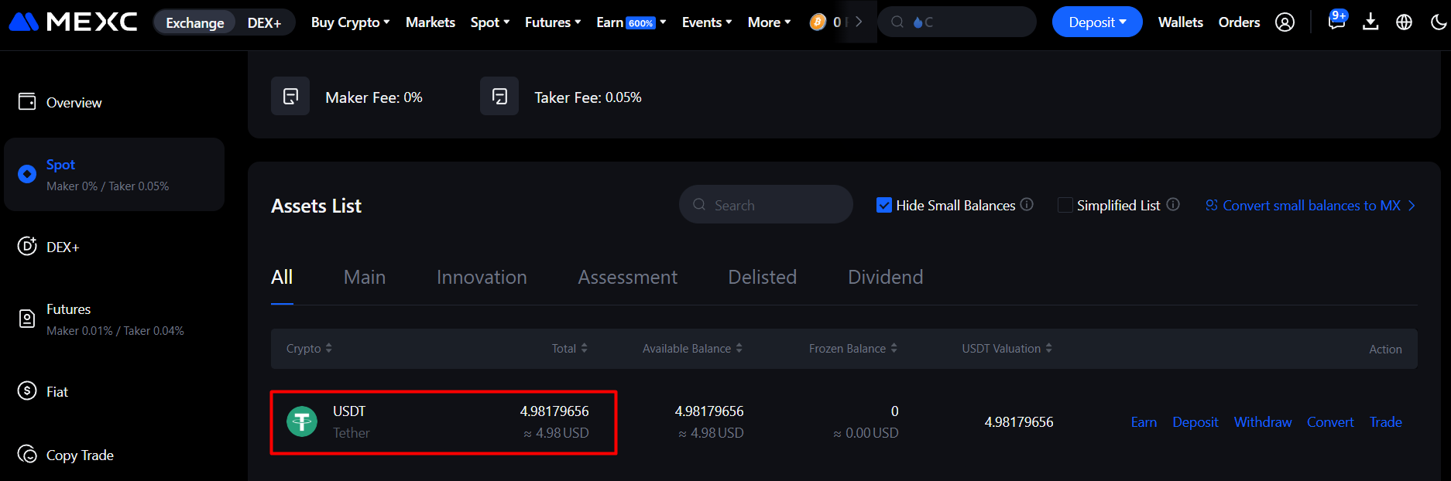Click Withdraw link in USDT row
Image resolution: width=1451 pixels, height=481 pixels.
[x=1263, y=422]
